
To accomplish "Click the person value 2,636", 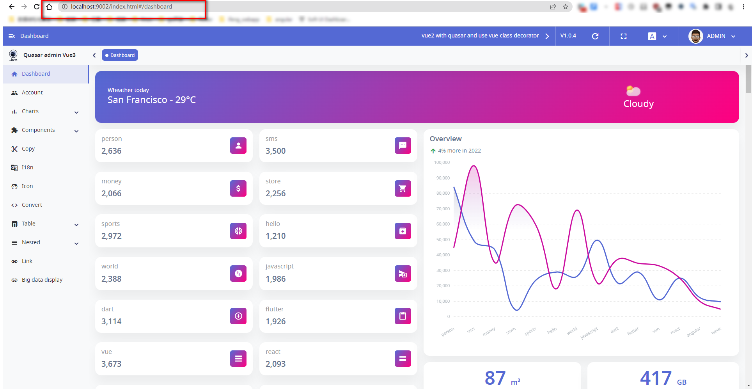I will [x=112, y=151].
